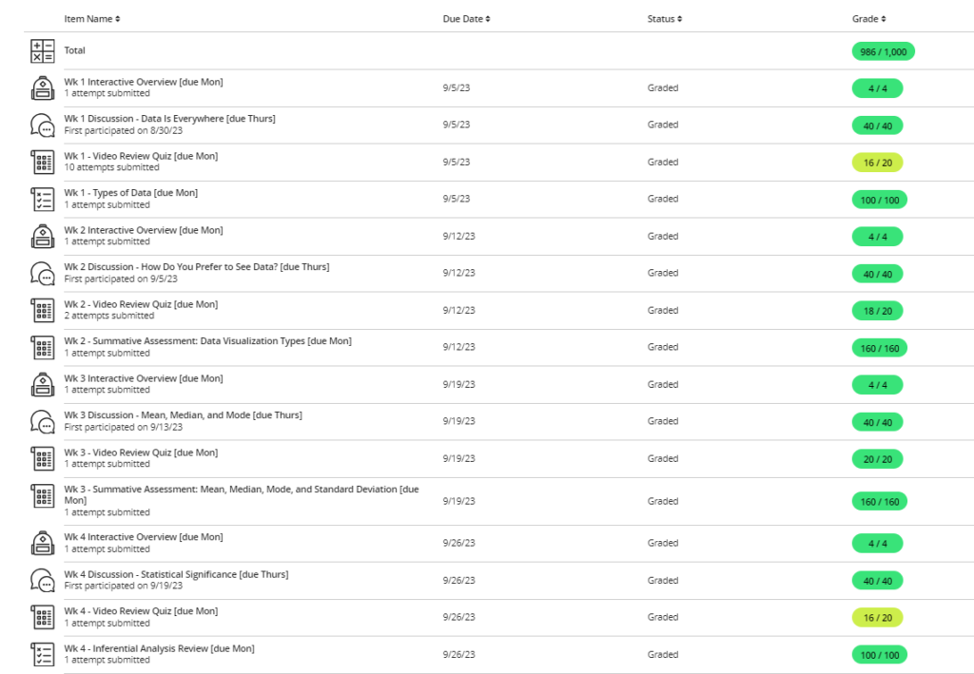The image size is (974, 674).
Task: Click the 18 / 20 Wk 2 quiz grade badge
Action: point(877,311)
